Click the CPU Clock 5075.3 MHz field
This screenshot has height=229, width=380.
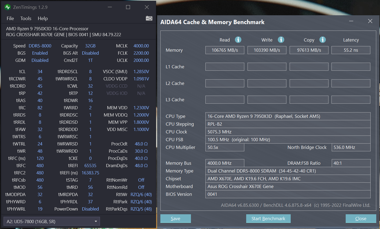point(288,132)
